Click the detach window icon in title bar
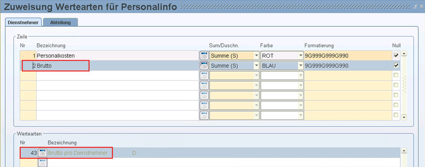Screen dimensions: 425x167 point(416,6)
